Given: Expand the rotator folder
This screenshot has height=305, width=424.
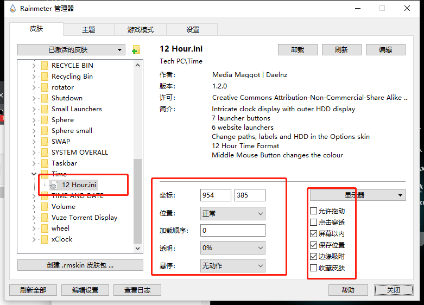Looking at the screenshot, I should (x=34, y=87).
